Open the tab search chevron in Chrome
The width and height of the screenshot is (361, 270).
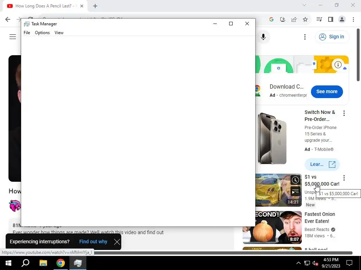(x=304, y=5)
